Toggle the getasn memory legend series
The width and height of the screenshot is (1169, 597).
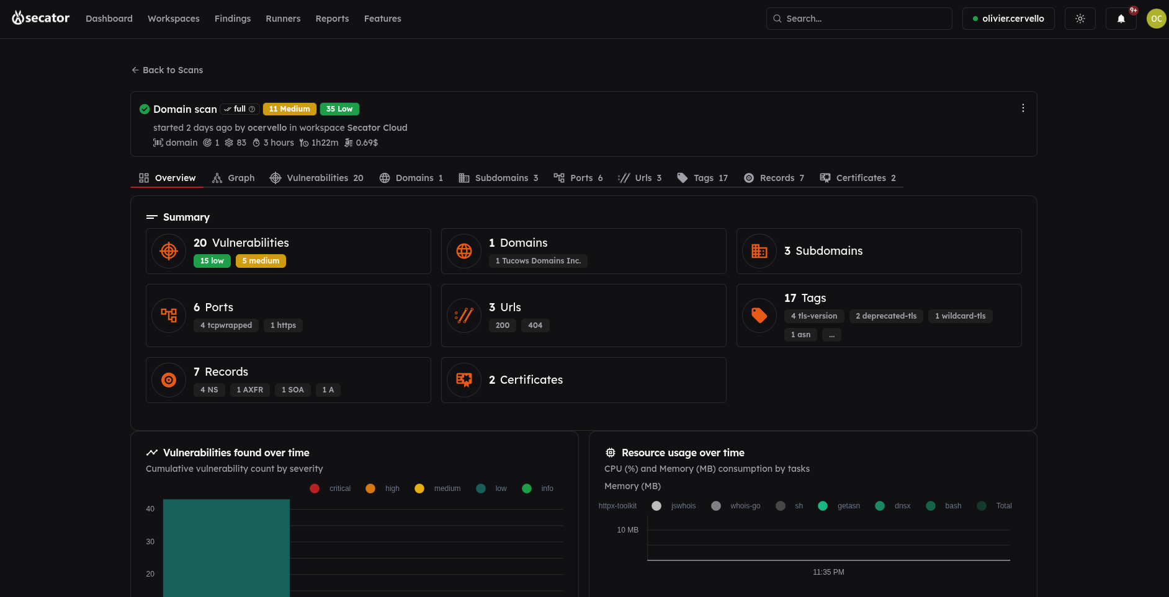[840, 506]
